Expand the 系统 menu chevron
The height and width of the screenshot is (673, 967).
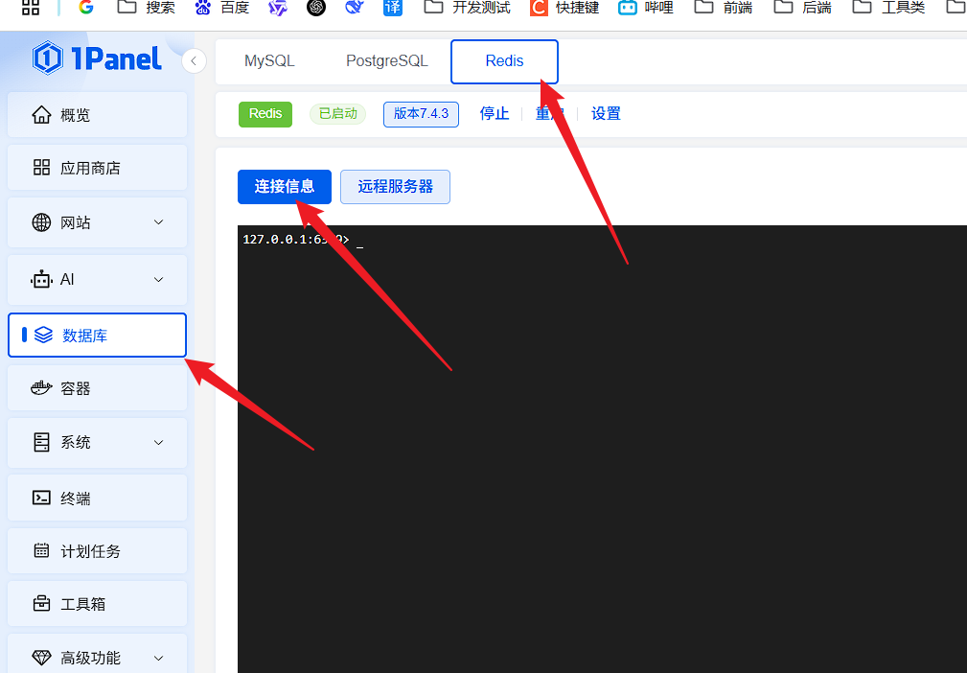tap(159, 442)
